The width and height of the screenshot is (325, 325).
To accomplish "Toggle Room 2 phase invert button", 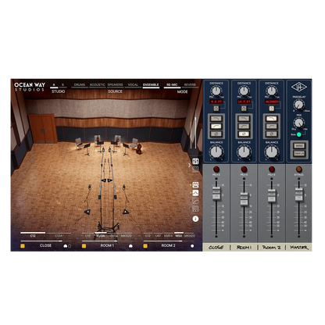I will tap(272, 134).
